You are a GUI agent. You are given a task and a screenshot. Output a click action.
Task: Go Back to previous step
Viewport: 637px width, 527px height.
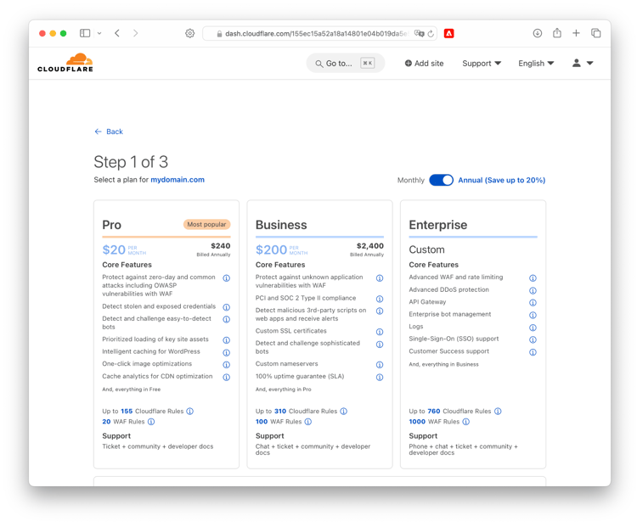(109, 132)
